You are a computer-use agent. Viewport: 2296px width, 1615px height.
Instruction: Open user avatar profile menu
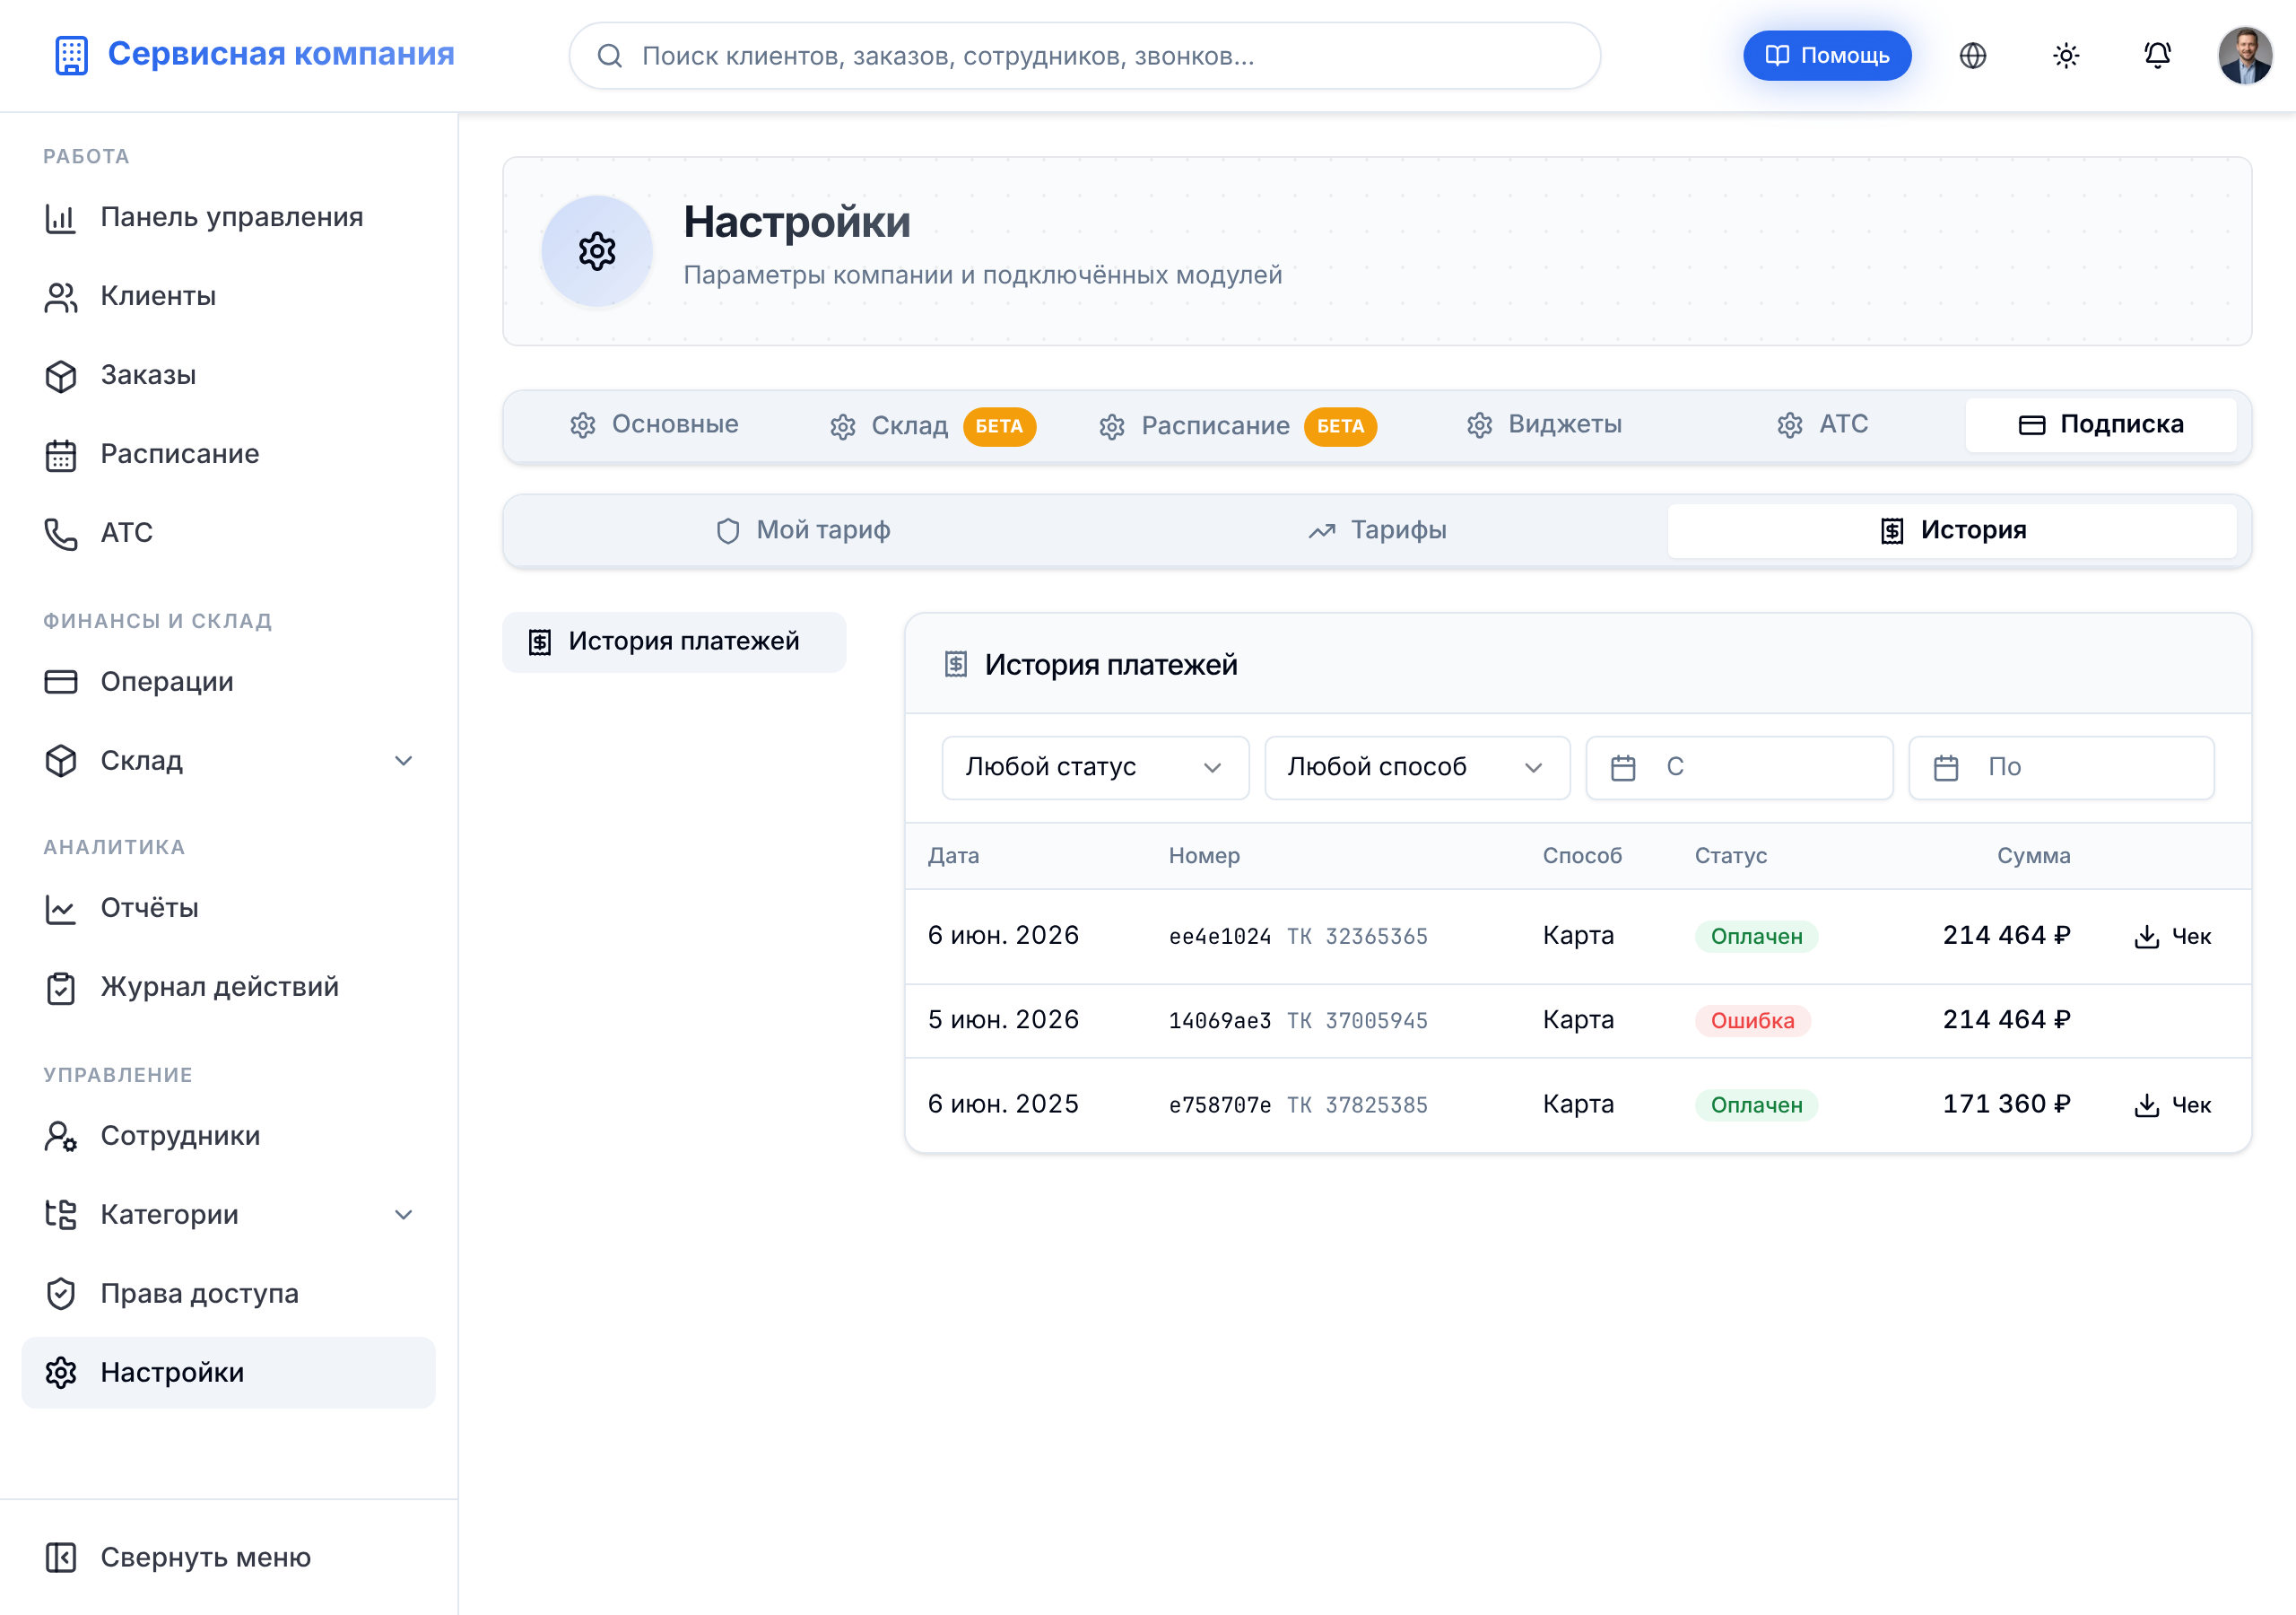pyautogui.click(x=2245, y=56)
